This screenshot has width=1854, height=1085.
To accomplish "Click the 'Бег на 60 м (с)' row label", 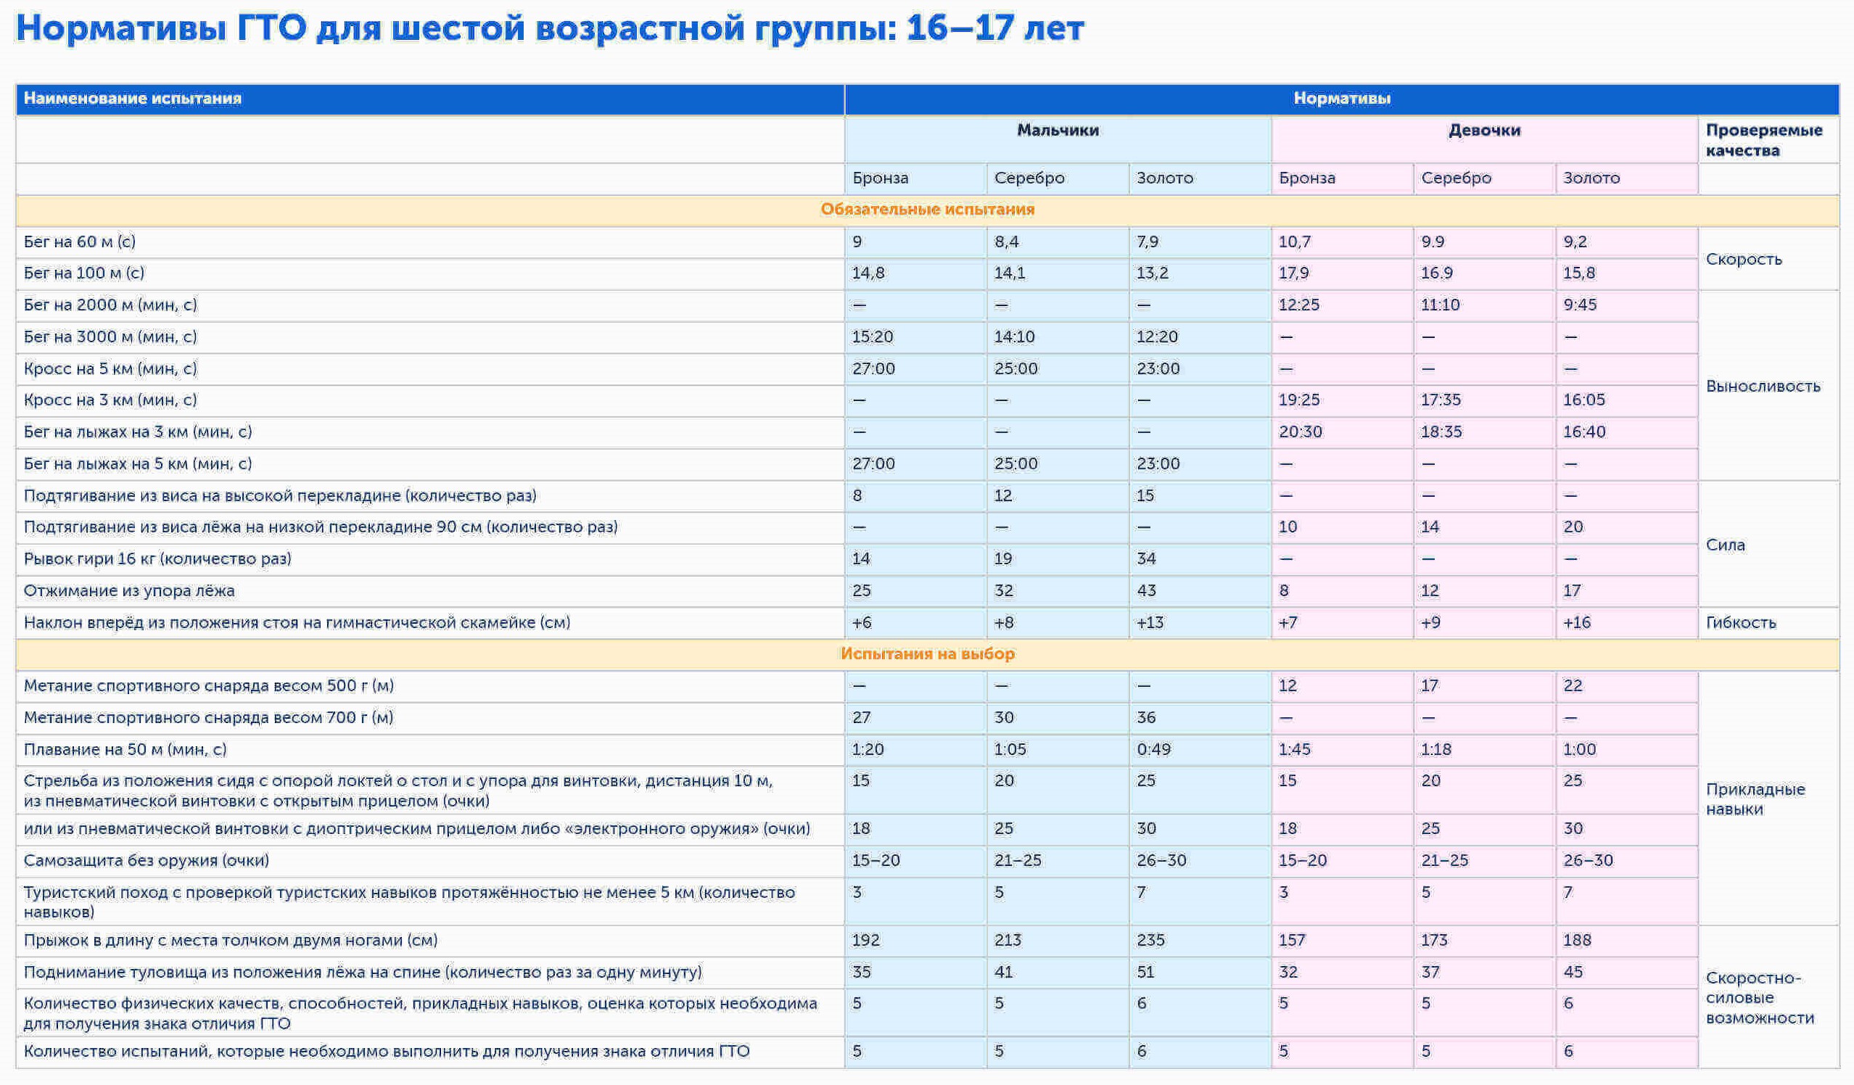I will point(80,242).
